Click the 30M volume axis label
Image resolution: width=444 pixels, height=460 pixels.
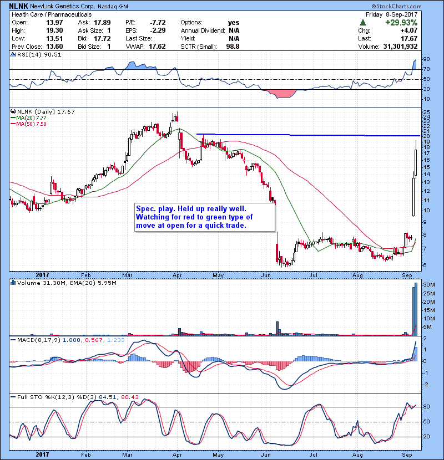[429, 285]
